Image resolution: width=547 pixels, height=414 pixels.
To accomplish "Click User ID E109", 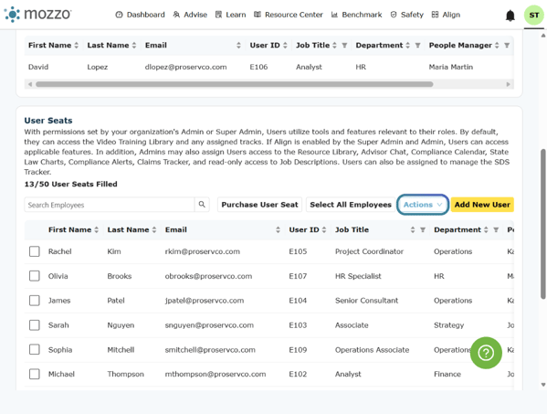I will 298,350.
